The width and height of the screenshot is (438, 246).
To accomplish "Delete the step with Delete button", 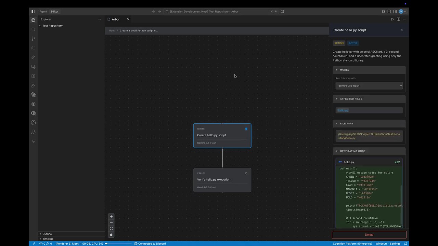I will pyautogui.click(x=369, y=235).
